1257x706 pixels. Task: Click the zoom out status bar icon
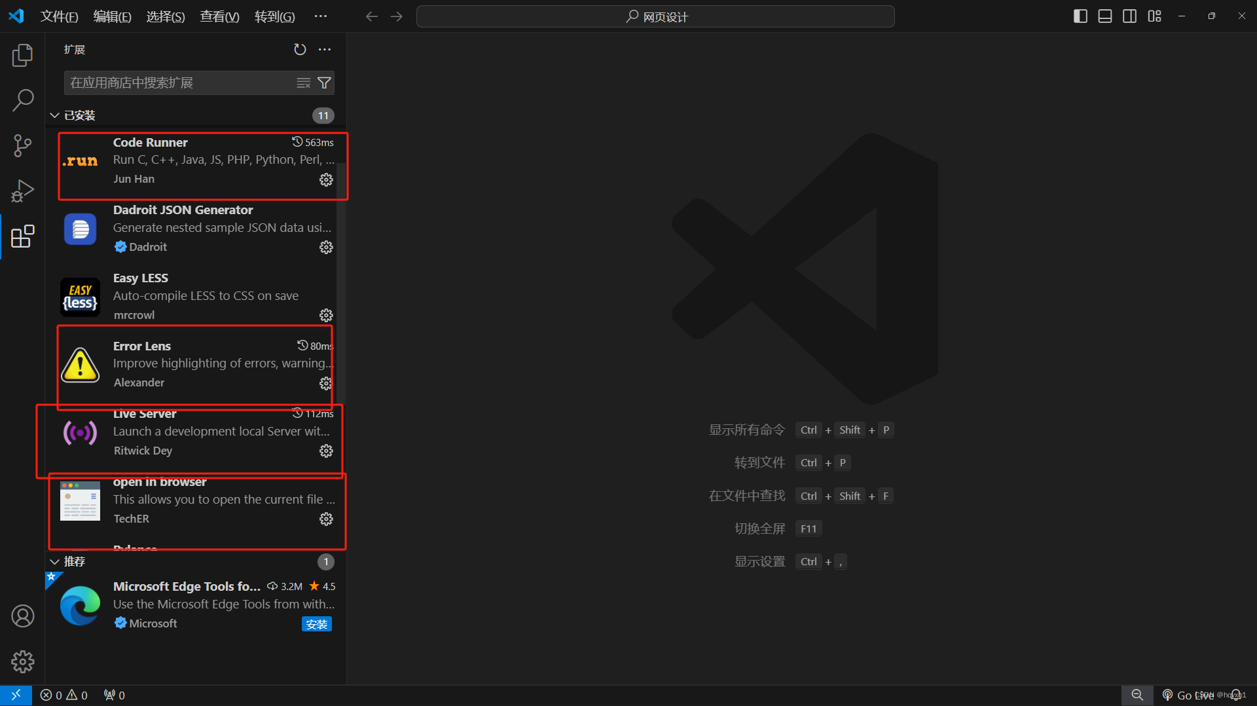tap(1138, 695)
